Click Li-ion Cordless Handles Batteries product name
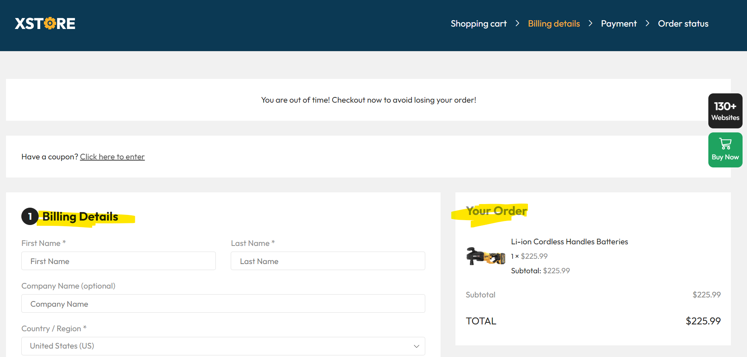Screen dimensions: 747x357 pos(569,241)
